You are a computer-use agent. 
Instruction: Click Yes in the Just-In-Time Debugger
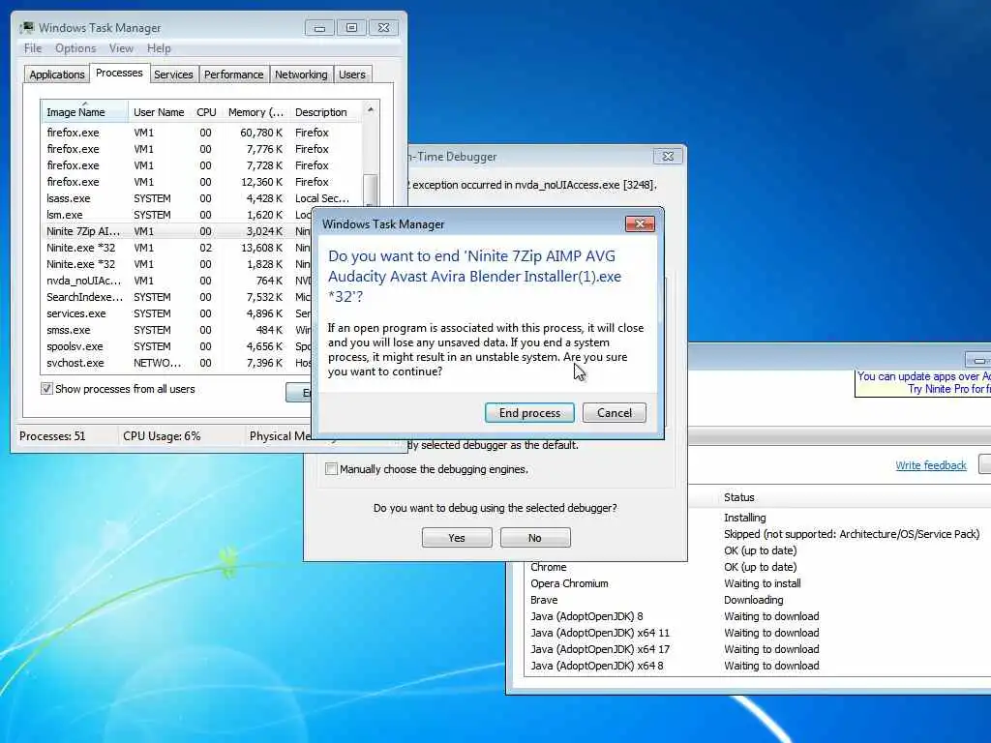[x=457, y=538]
